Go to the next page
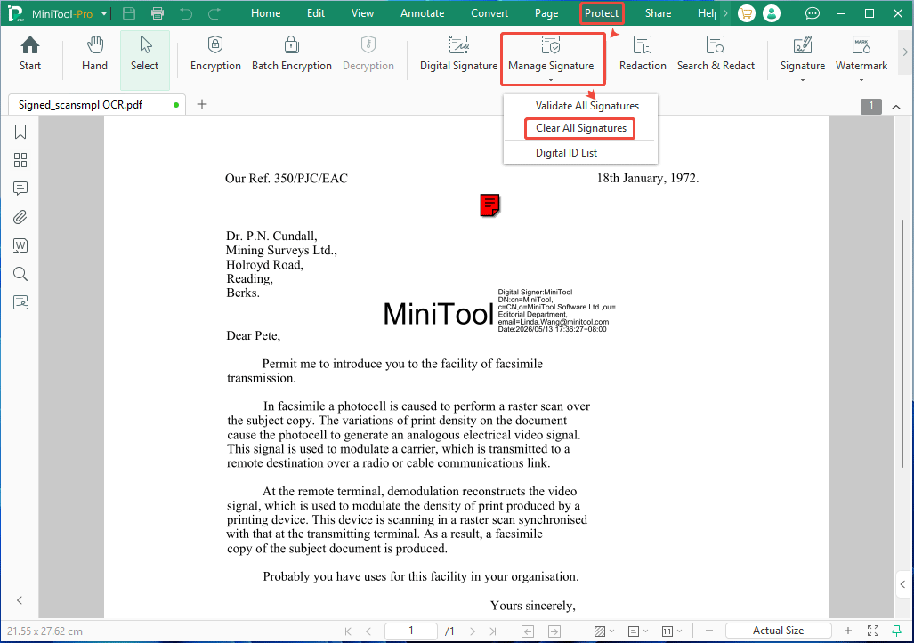Viewport: 914px width, 643px height. (x=473, y=631)
